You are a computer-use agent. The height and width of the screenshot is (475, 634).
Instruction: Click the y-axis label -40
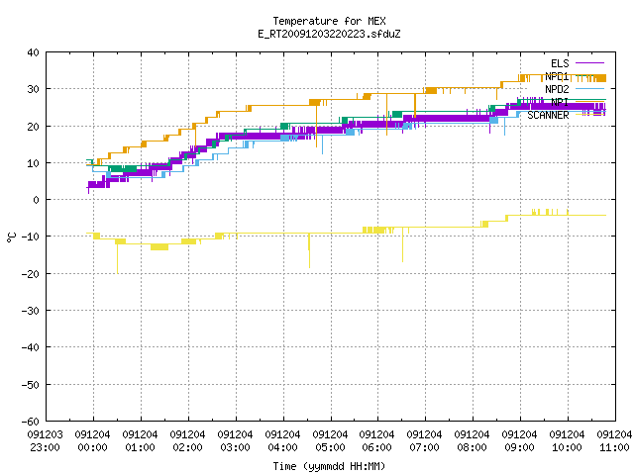[x=31, y=347]
